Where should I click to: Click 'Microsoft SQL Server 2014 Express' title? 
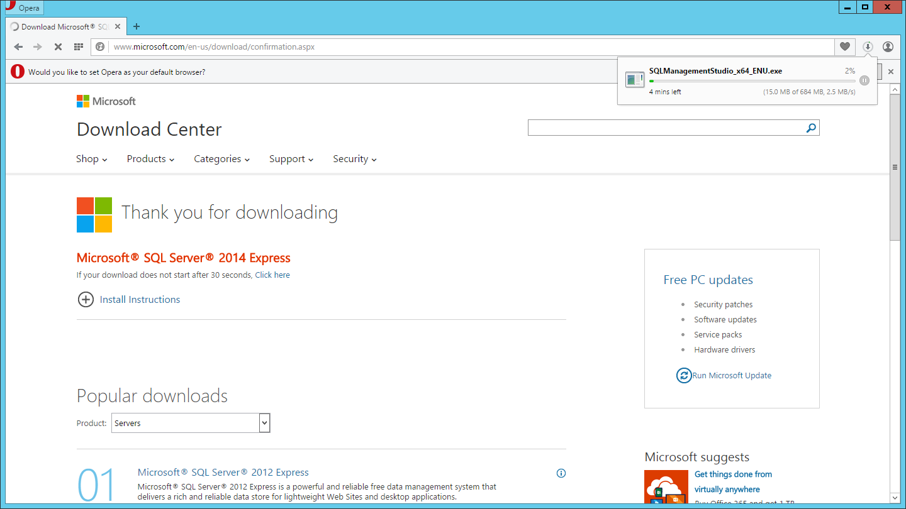click(x=184, y=258)
